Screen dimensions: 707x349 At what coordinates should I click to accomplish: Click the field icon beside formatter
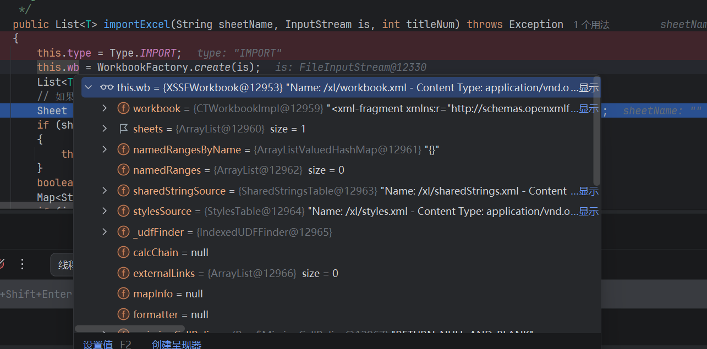[x=124, y=314]
